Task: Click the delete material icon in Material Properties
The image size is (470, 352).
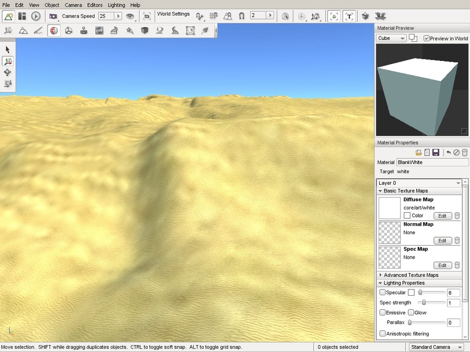Action: coord(464,152)
